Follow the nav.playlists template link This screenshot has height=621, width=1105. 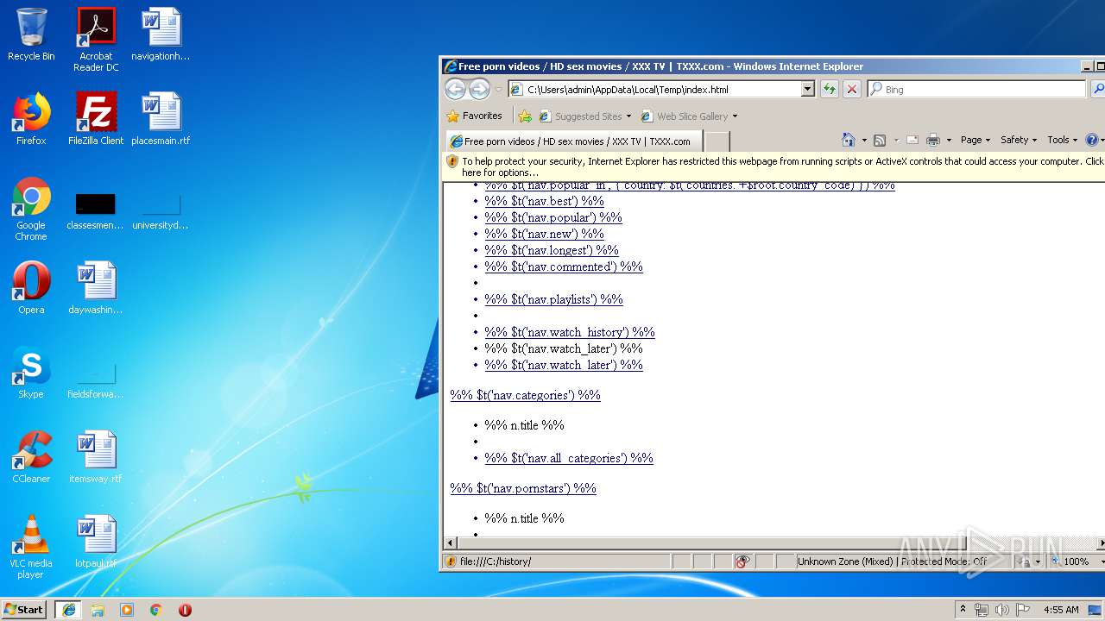[x=553, y=299]
